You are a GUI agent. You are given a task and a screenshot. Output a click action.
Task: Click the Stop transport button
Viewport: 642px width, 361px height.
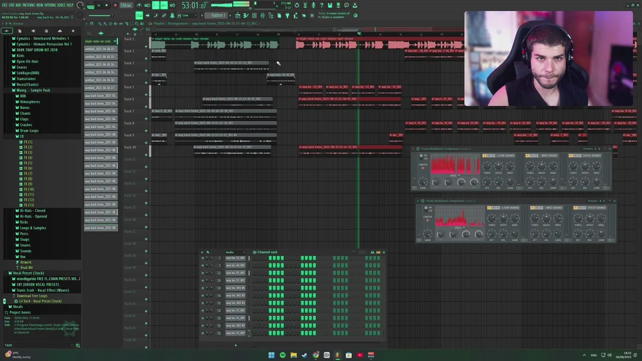click(106, 5)
